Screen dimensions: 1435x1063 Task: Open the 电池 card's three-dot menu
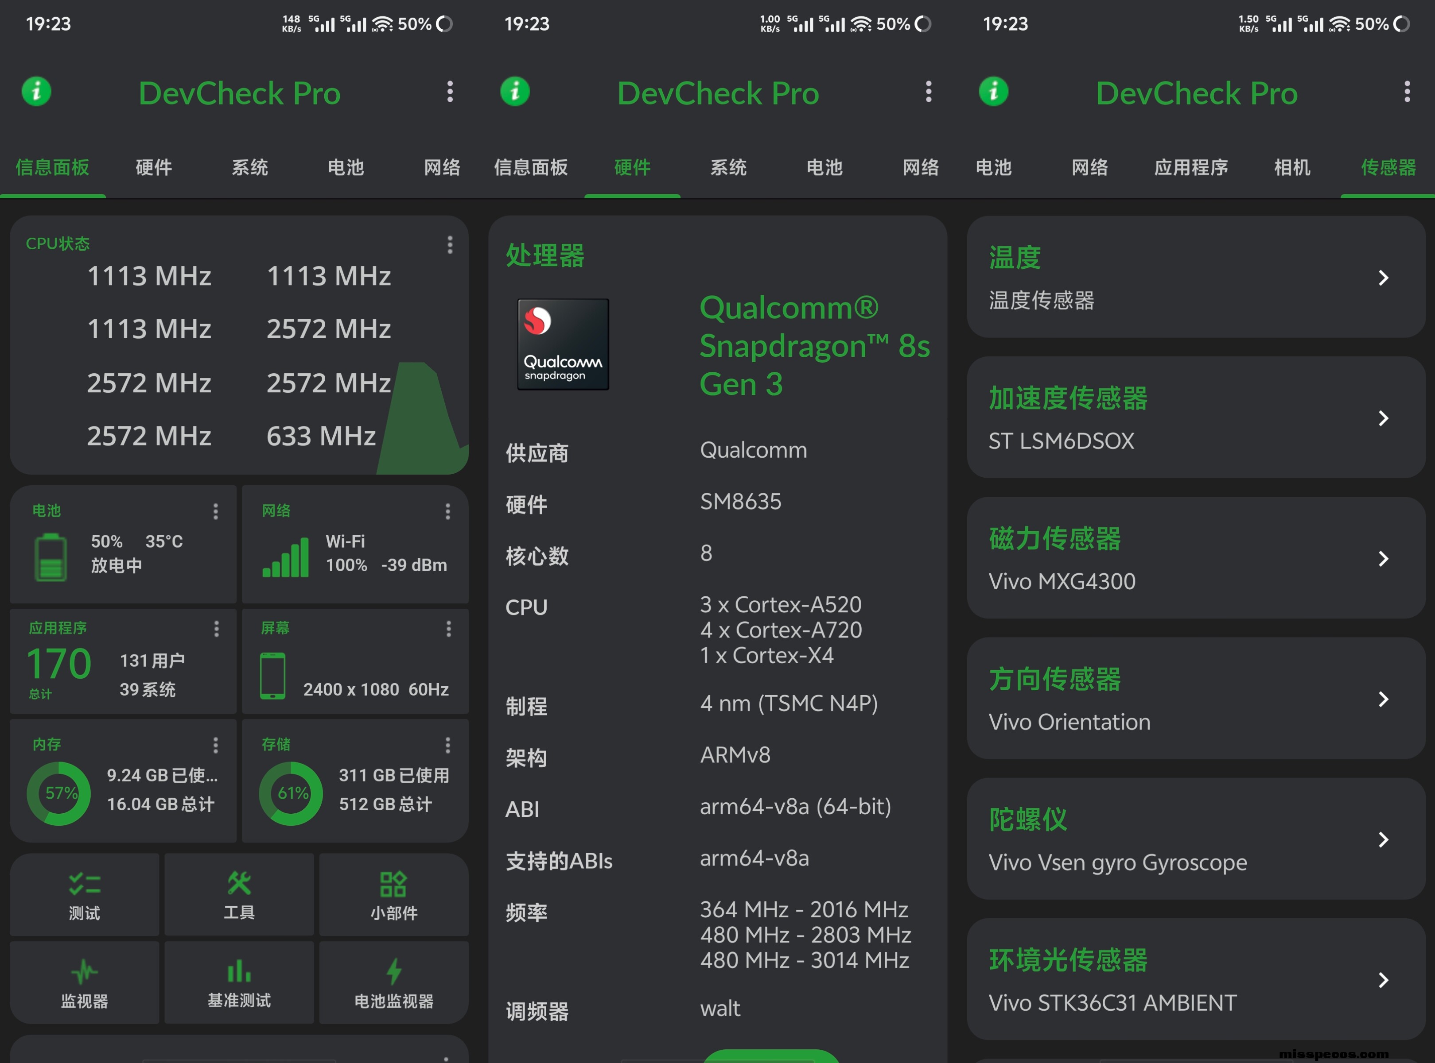[216, 511]
